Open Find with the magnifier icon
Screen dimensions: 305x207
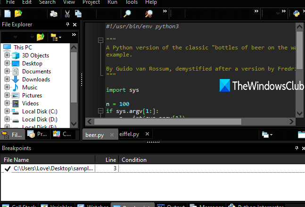[x=127, y=14]
